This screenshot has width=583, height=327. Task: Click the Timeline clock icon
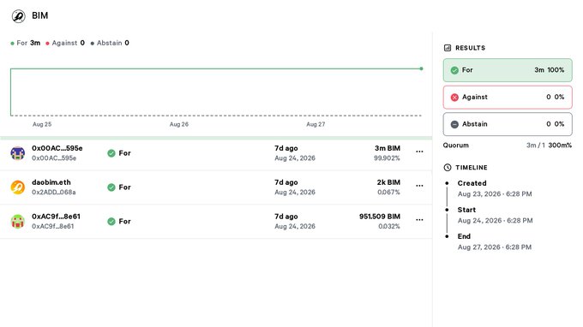(448, 168)
